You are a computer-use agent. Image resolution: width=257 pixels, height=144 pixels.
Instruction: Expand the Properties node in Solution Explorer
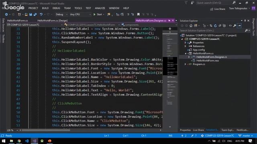(x=186, y=43)
